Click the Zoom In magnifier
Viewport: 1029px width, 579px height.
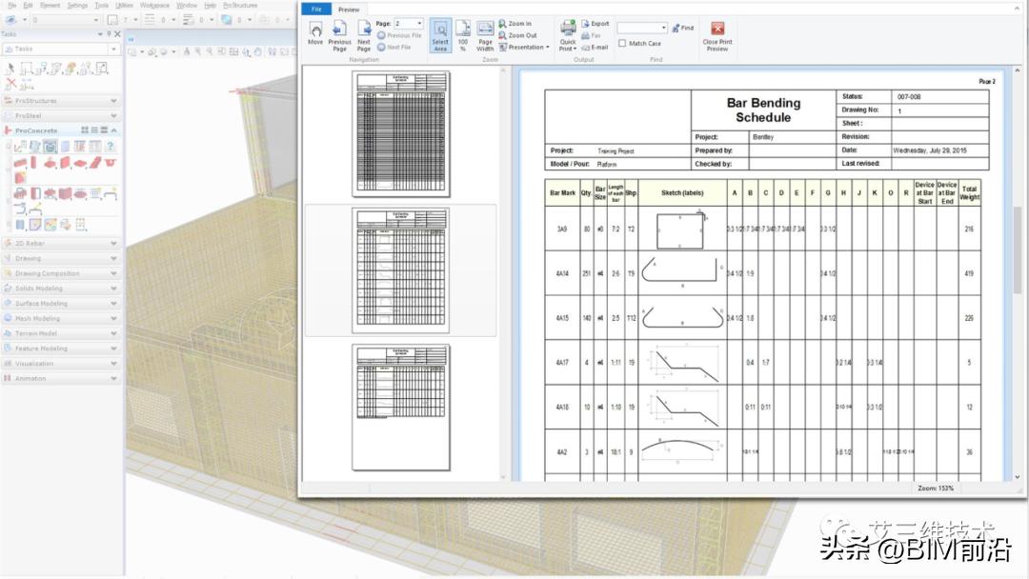tap(515, 24)
